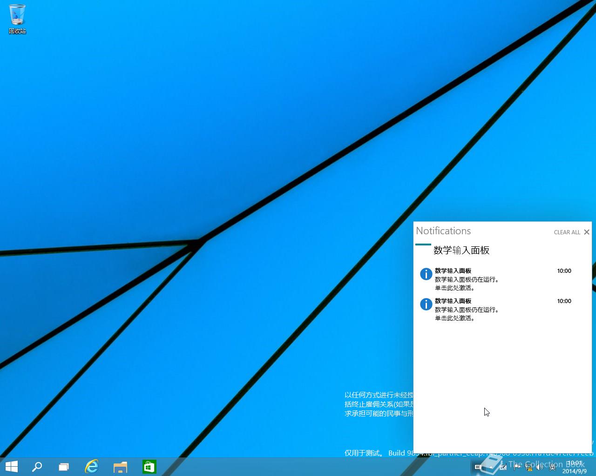Viewport: 596px width, 476px height.
Task: Open Task View from the taskbar
Action: 63,466
